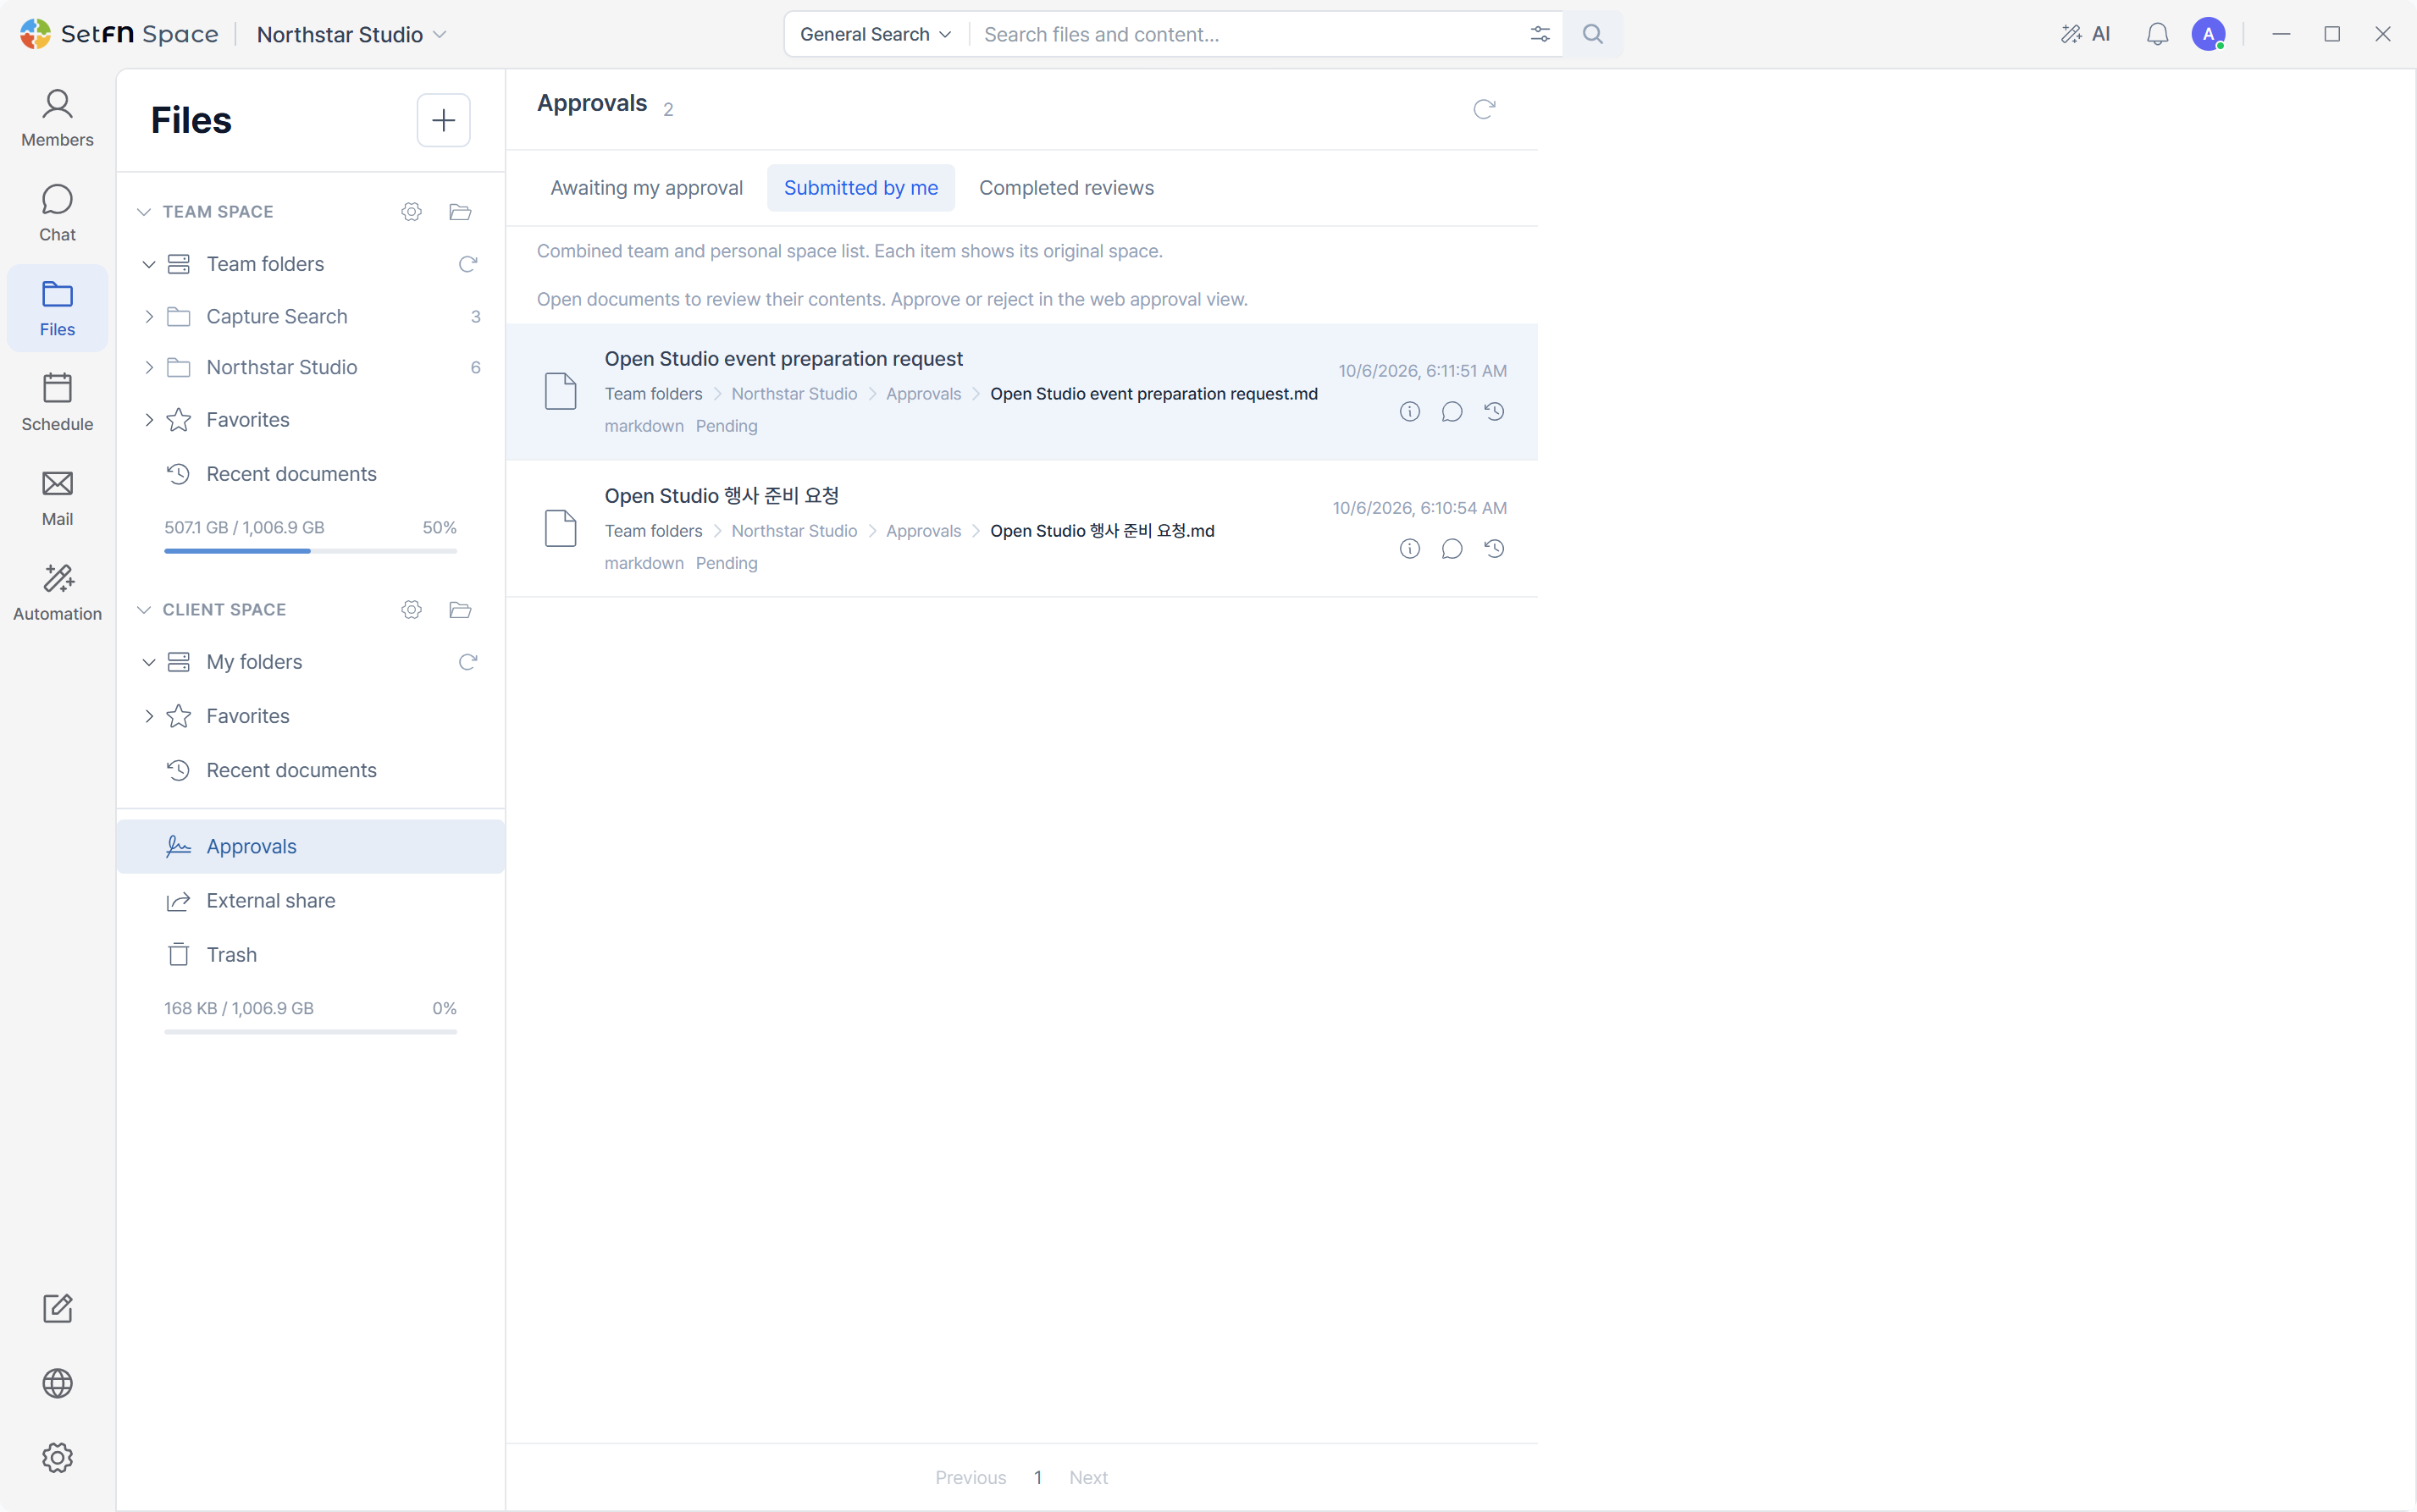Open the General Search type dropdown
This screenshot has height=1512, width=2417.
point(876,34)
